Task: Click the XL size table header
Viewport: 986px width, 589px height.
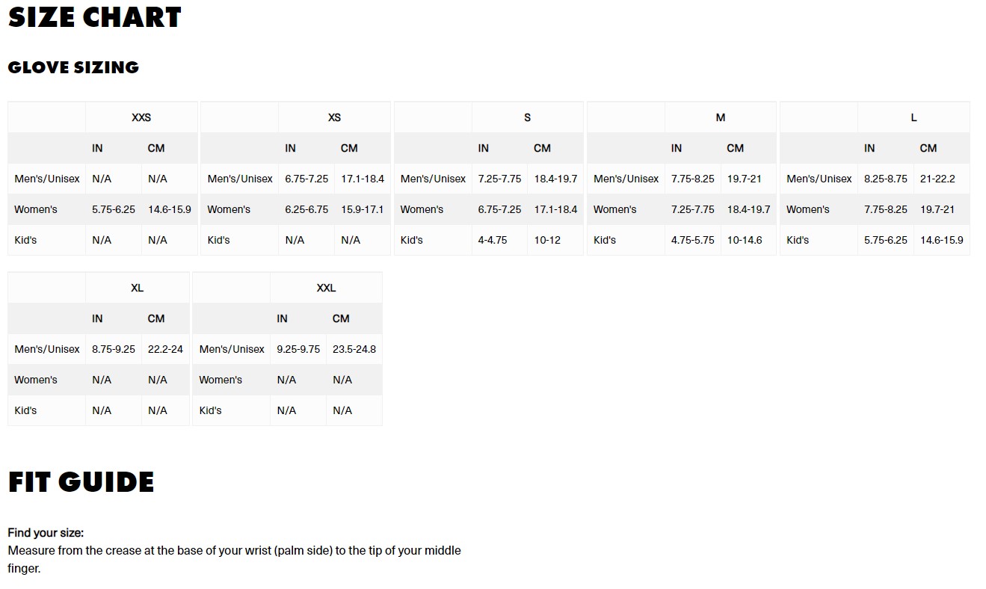Action: click(x=137, y=288)
